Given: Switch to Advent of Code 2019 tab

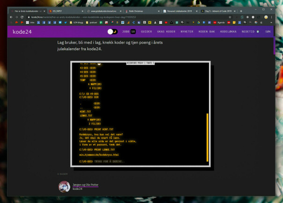Looking at the screenshot, I should click(218, 11).
